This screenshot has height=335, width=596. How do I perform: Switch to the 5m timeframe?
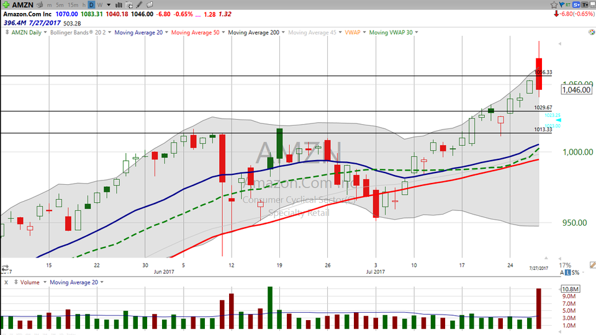(x=60, y=5)
